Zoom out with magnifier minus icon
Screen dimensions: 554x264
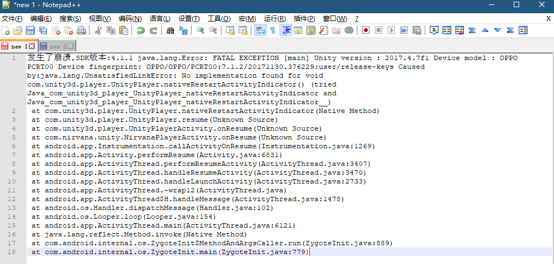213,31
